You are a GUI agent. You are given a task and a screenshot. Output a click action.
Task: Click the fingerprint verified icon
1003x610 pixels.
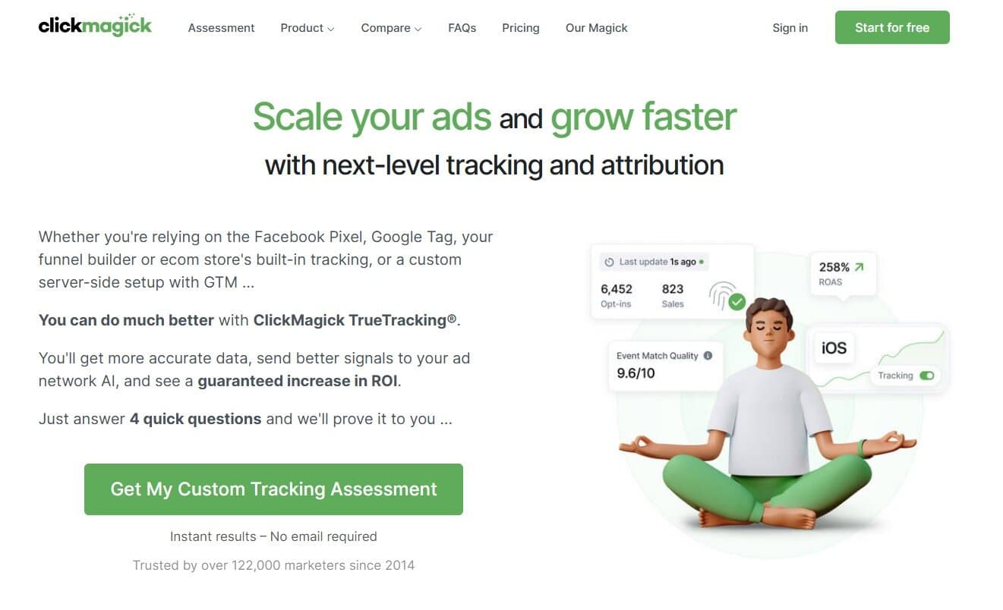click(722, 294)
